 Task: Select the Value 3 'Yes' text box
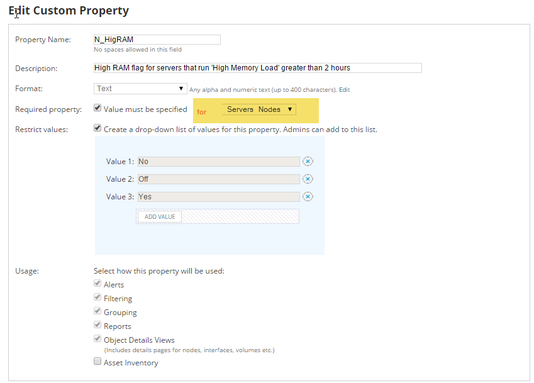pyautogui.click(x=219, y=197)
